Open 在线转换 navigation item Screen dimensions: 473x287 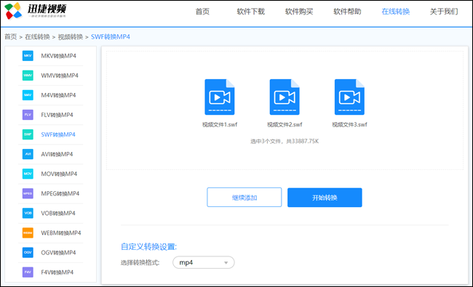(x=395, y=12)
